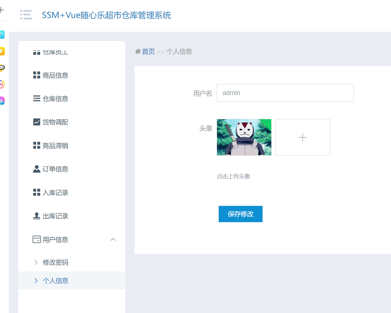Click the arrow next to 修改密码
This screenshot has width=391, height=313.
pyautogui.click(x=36, y=262)
